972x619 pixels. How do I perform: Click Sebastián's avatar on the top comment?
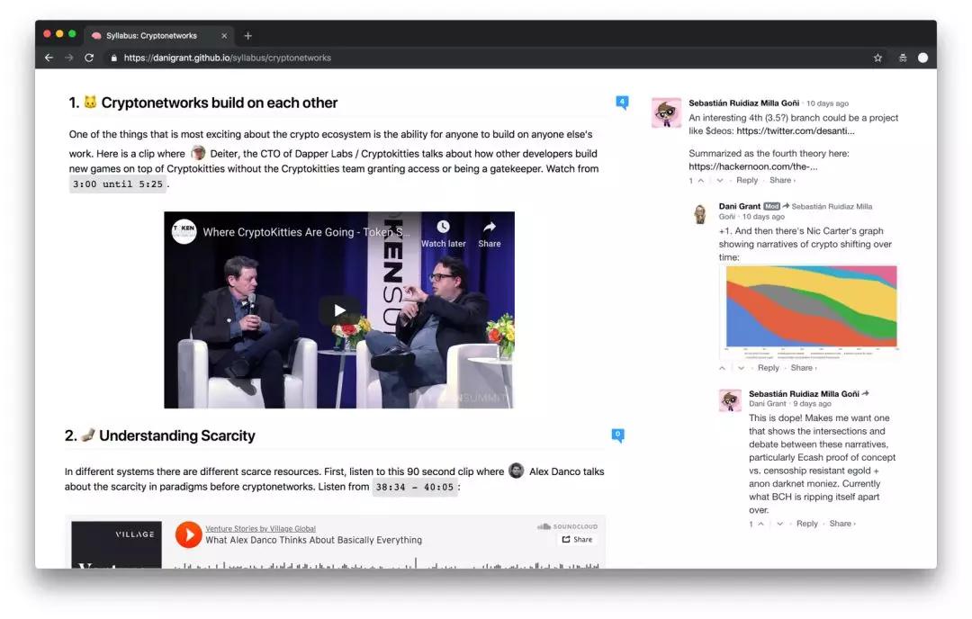click(666, 112)
